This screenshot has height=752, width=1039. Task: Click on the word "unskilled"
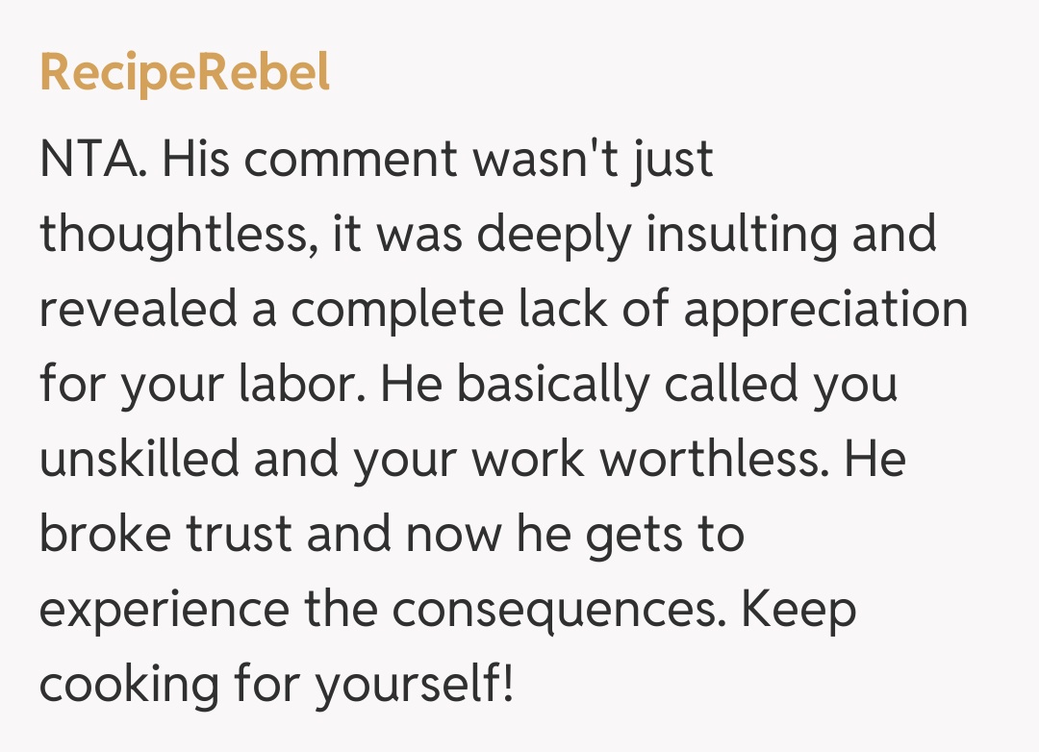pos(138,459)
